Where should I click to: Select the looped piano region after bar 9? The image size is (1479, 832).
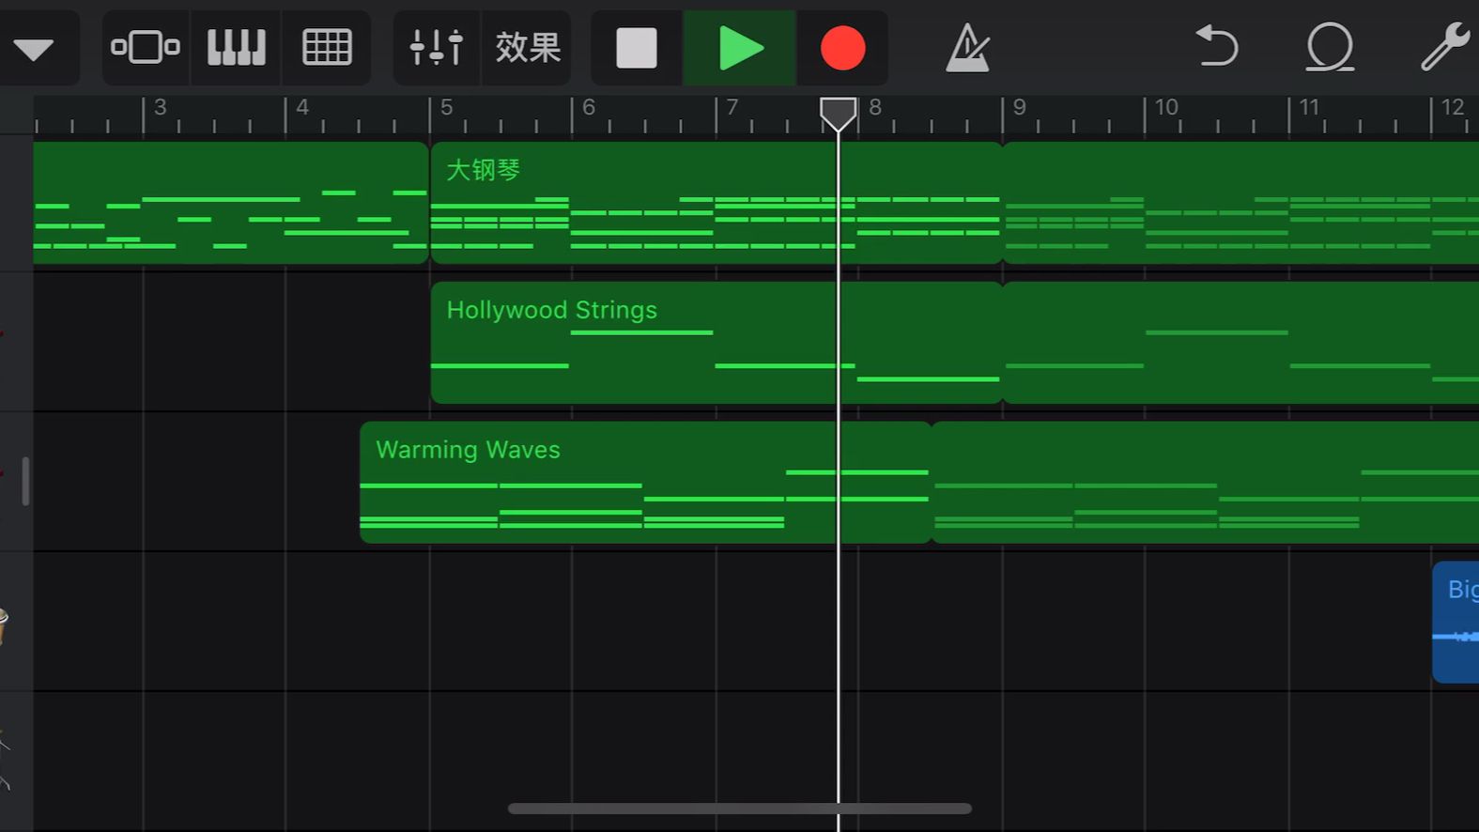pos(1240,203)
